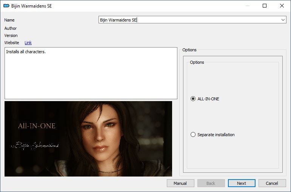Click the installer icon in title bar

[x=6, y=6]
